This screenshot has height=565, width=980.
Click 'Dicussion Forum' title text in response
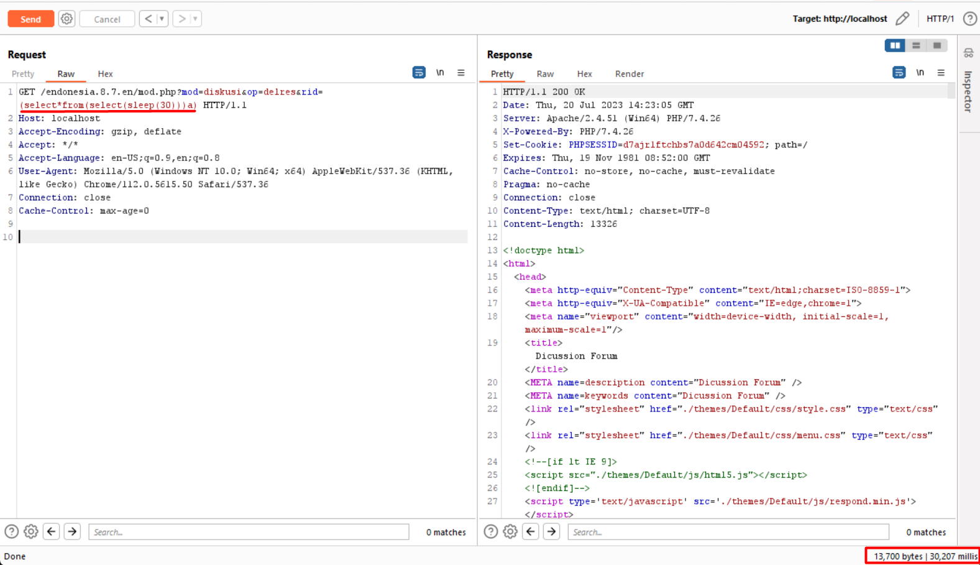click(576, 356)
